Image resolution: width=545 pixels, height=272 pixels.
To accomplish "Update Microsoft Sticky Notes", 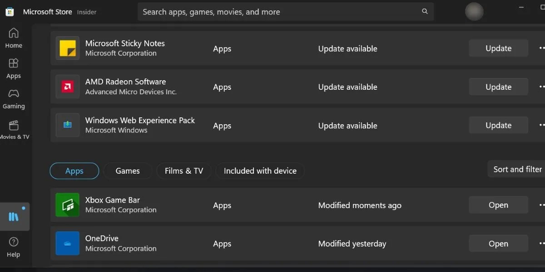I will click(x=498, y=48).
